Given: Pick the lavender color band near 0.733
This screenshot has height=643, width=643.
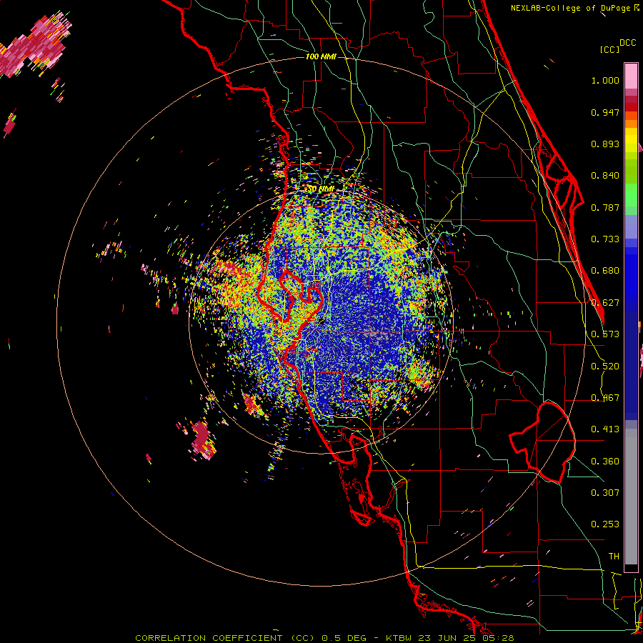Looking at the screenshot, I should point(631,226).
